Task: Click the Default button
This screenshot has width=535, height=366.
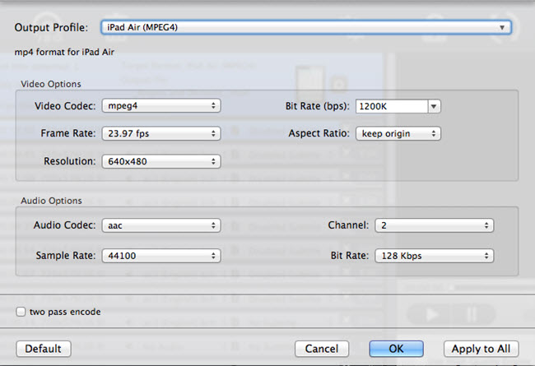Action: coord(44,349)
